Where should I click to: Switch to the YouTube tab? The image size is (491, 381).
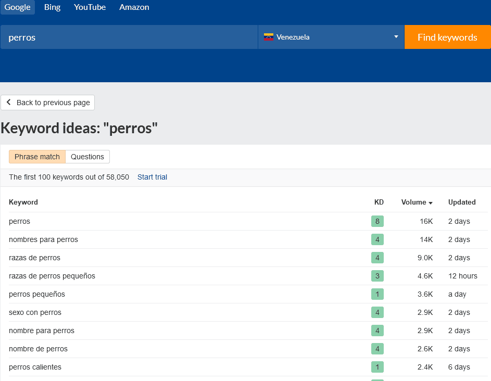[90, 7]
